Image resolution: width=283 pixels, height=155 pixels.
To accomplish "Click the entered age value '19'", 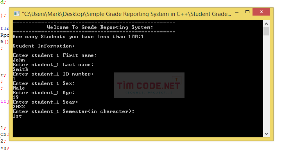I will tap(16, 97).
